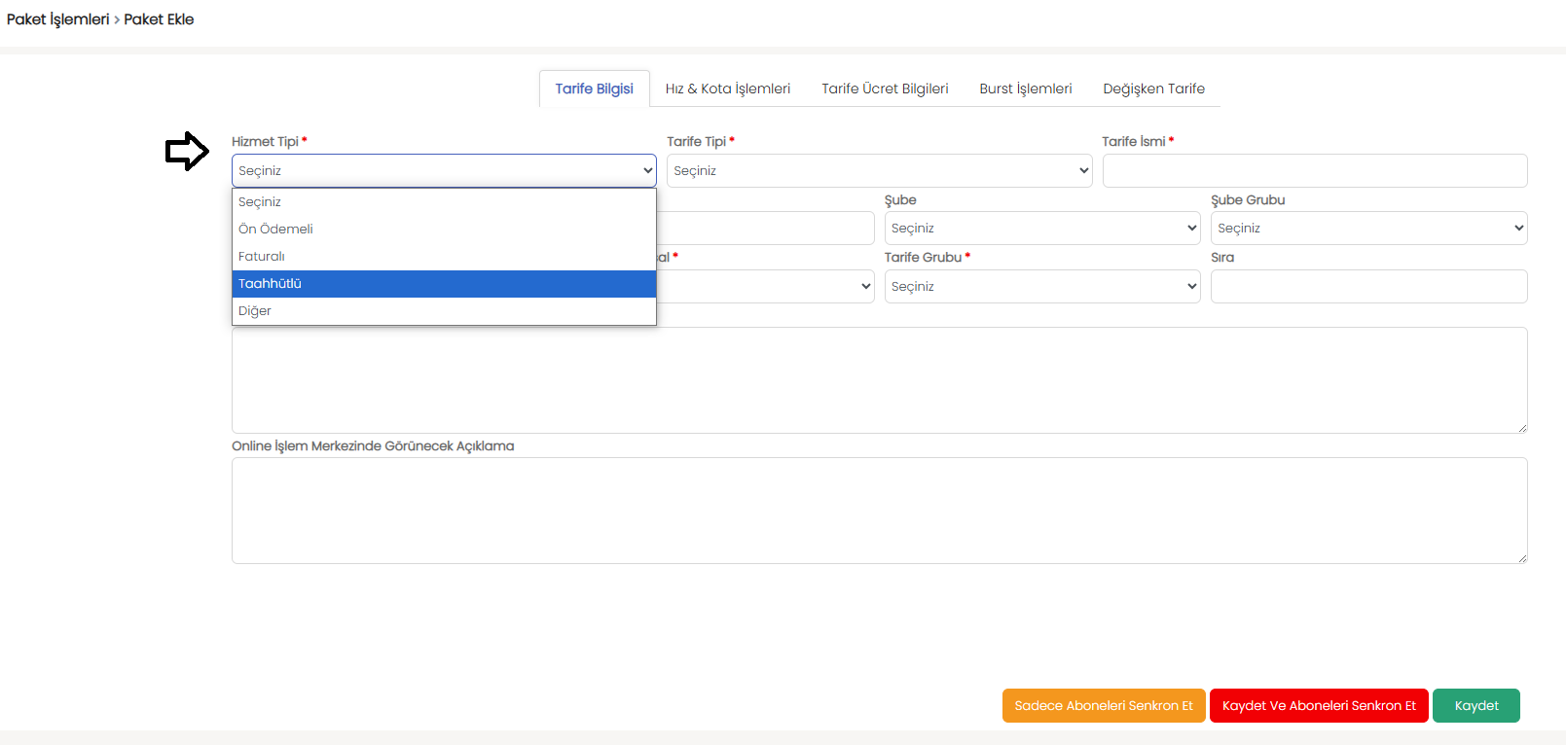This screenshot has height=745, width=1566.
Task: Expand the Şube Grubu dropdown
Action: pos(1367,229)
